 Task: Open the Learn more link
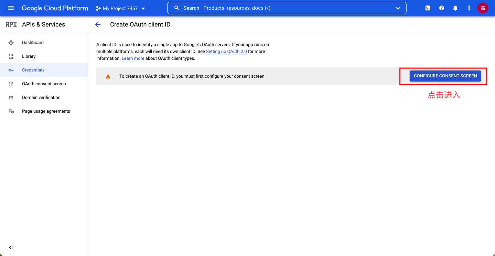tap(133, 58)
